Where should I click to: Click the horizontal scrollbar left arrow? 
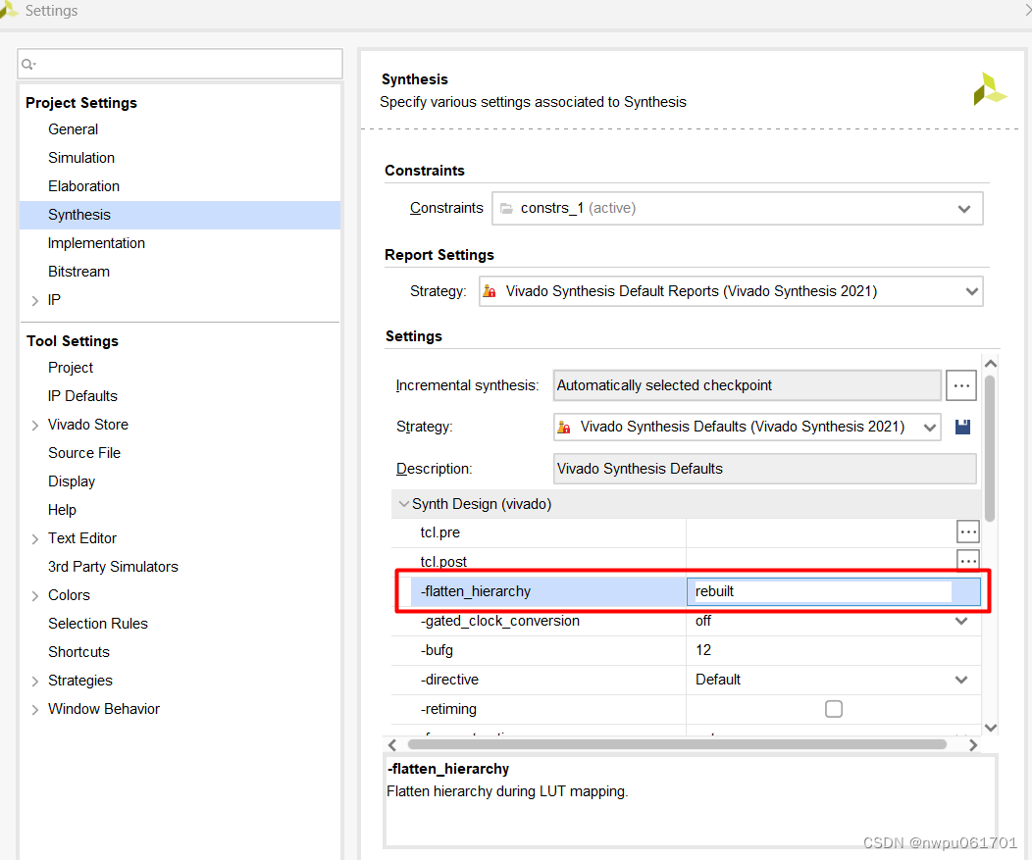[x=392, y=745]
